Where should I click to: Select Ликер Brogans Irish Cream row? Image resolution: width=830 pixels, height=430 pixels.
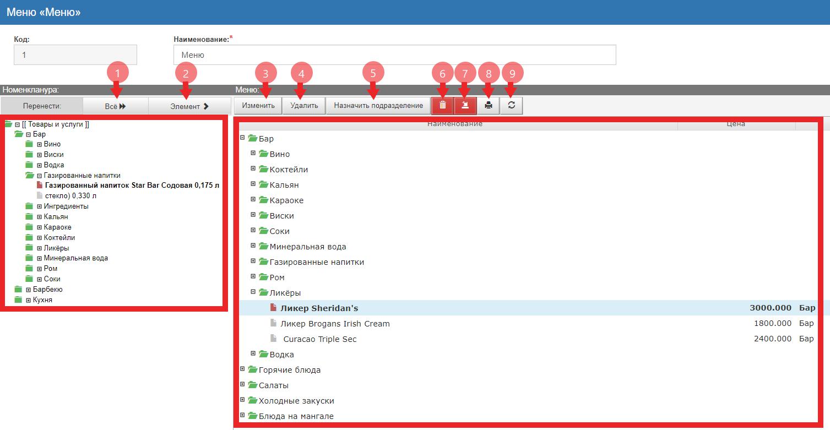click(x=335, y=324)
